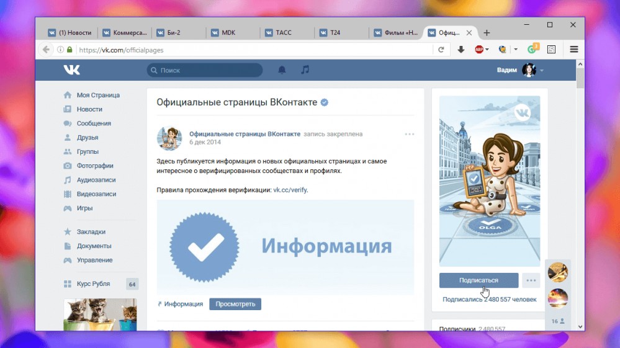Image resolution: width=620 pixels, height=348 pixels.
Task: Expand the Вадим profile dropdown arrow
Action: point(542,70)
